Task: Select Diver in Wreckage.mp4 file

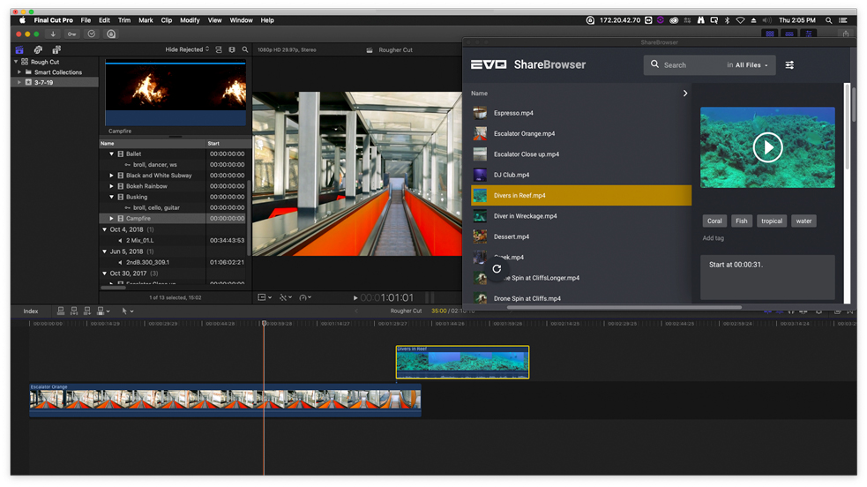Action: 581,216
